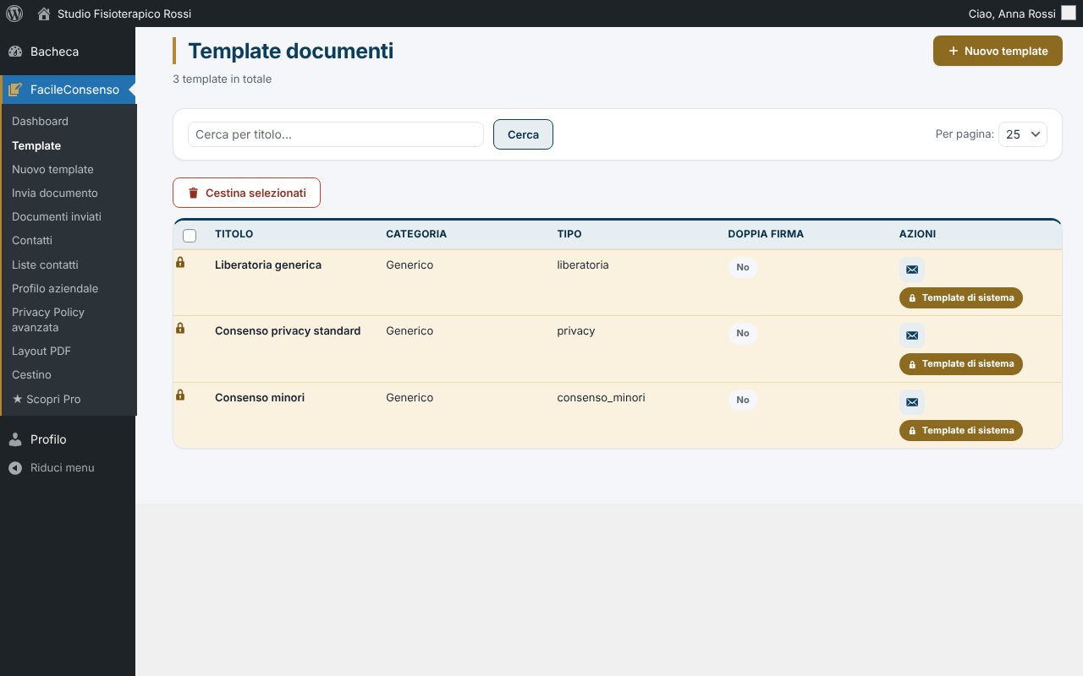1083x676 pixels.
Task: Click the send envelope icon for Liberatoria generica
Action: click(x=912, y=270)
